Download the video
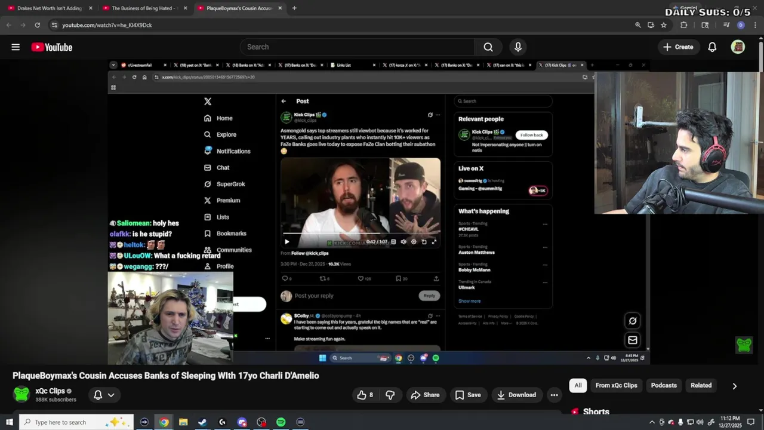This screenshot has height=430, width=764. click(x=516, y=395)
